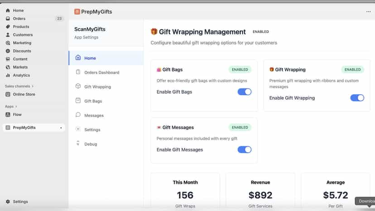Click the Customers person icon
The height and width of the screenshot is (211, 375).
8,35
